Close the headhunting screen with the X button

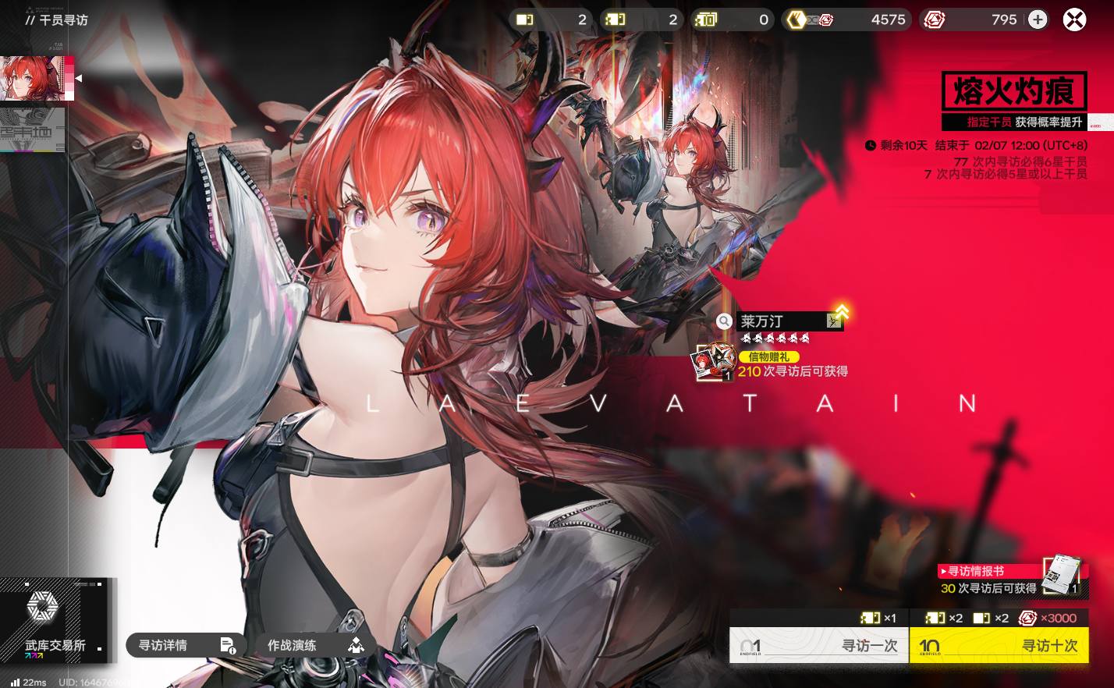point(1074,20)
